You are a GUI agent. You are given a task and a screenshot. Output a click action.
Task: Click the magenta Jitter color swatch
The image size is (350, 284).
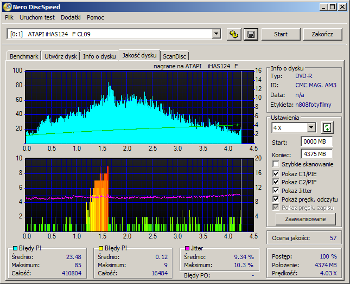click(x=187, y=248)
